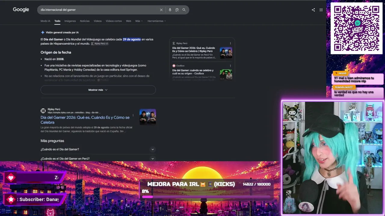Click chat message "la verdad es que no hay una verdad"
This screenshot has height=216, width=385.
354,94
